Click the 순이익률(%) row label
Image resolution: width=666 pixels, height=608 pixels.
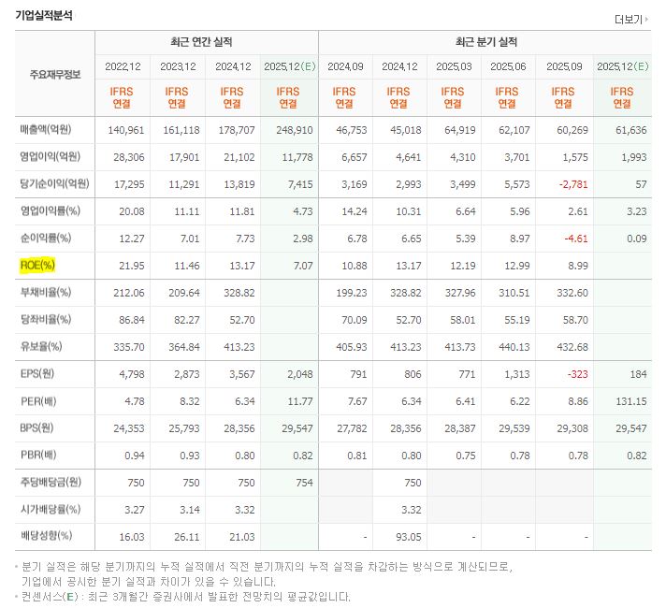[x=46, y=238]
